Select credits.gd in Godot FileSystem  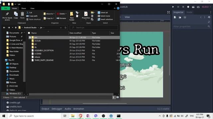point(15,102)
